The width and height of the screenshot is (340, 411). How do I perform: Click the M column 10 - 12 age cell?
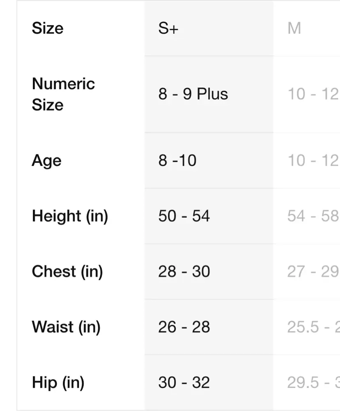point(312,160)
